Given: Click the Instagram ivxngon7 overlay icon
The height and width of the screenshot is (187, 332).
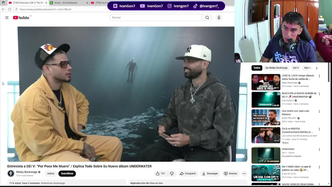Looking at the screenshot, I should click(x=169, y=6).
